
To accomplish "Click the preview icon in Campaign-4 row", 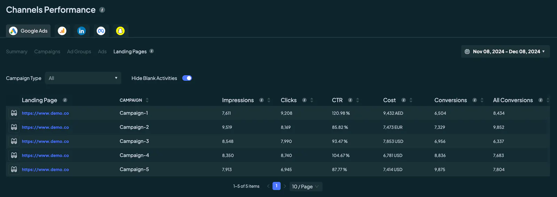I will point(14,155).
